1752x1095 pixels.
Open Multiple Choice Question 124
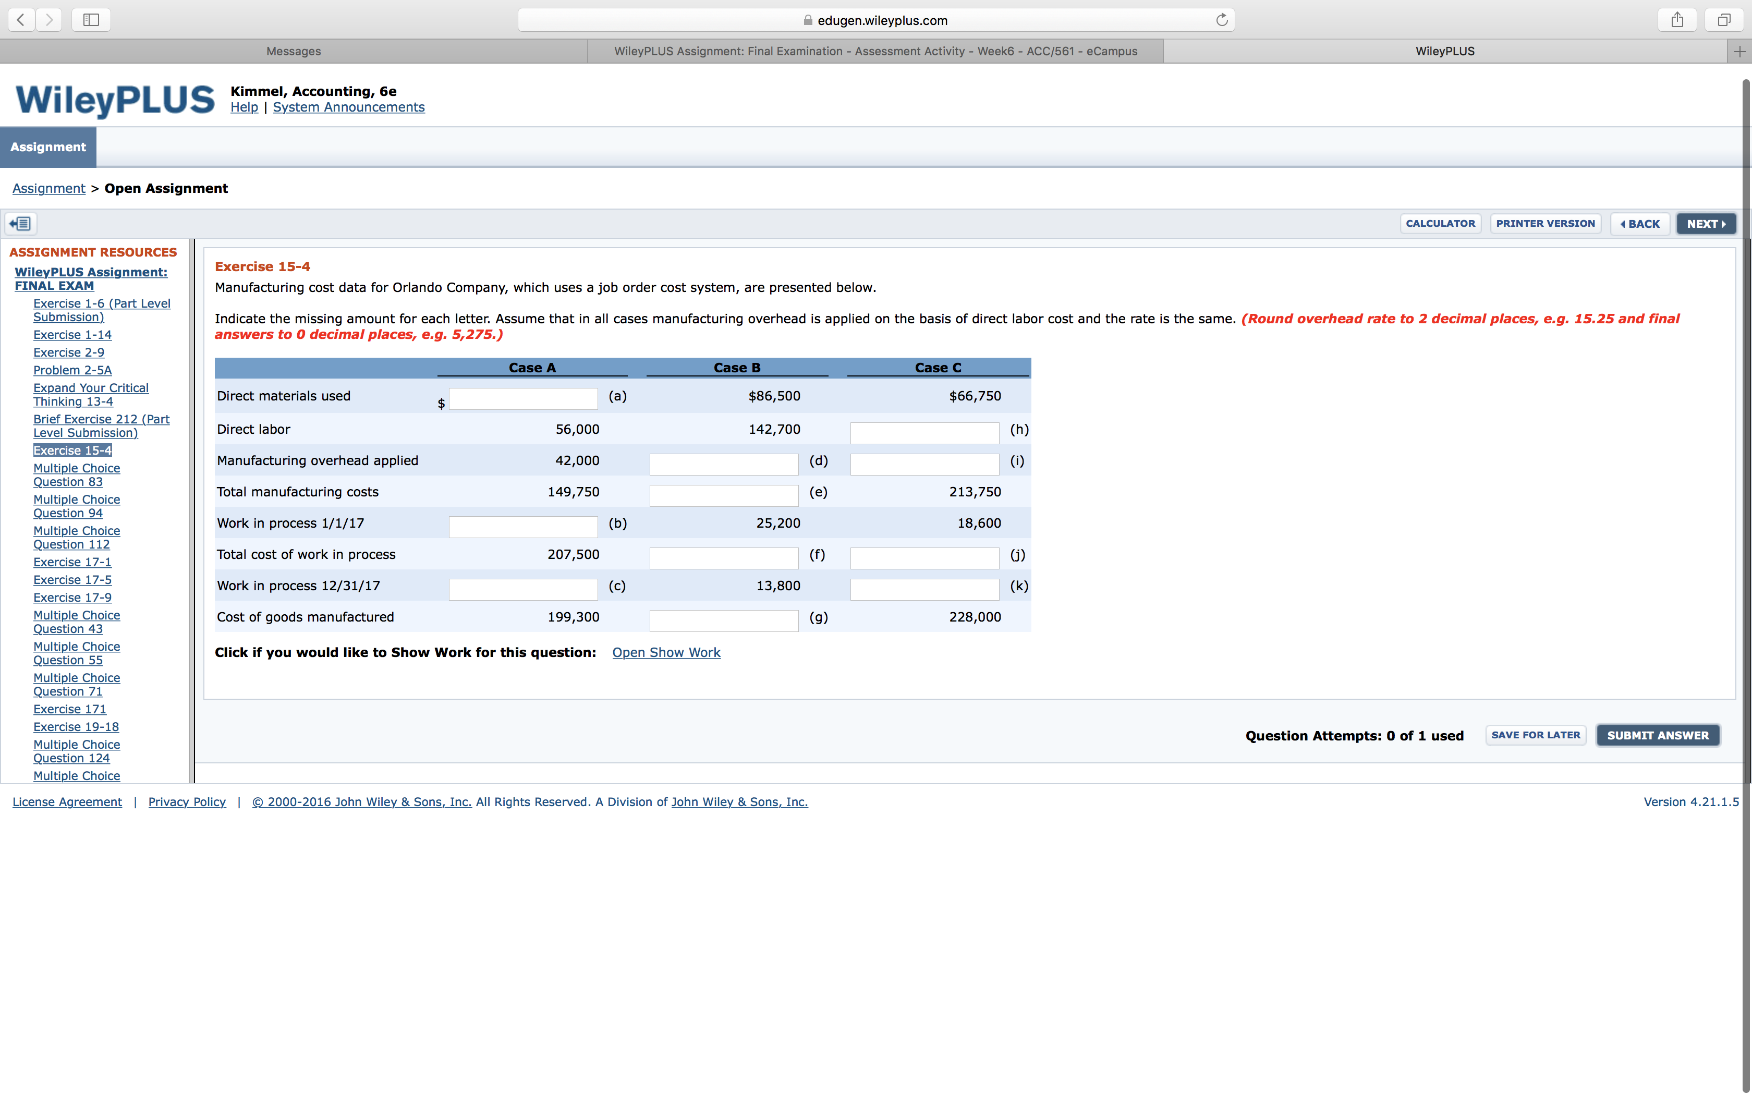tap(77, 751)
